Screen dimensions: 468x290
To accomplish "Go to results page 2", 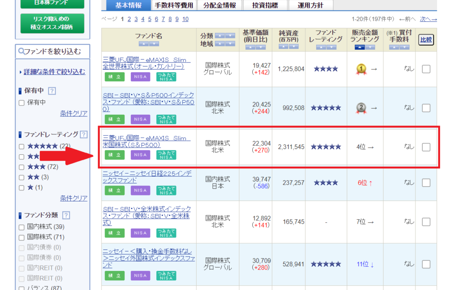I will pos(129,19).
